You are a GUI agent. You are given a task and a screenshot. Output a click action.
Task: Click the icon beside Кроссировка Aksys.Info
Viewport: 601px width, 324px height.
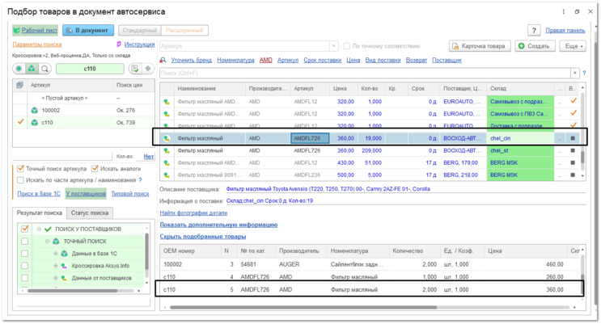coord(64,266)
